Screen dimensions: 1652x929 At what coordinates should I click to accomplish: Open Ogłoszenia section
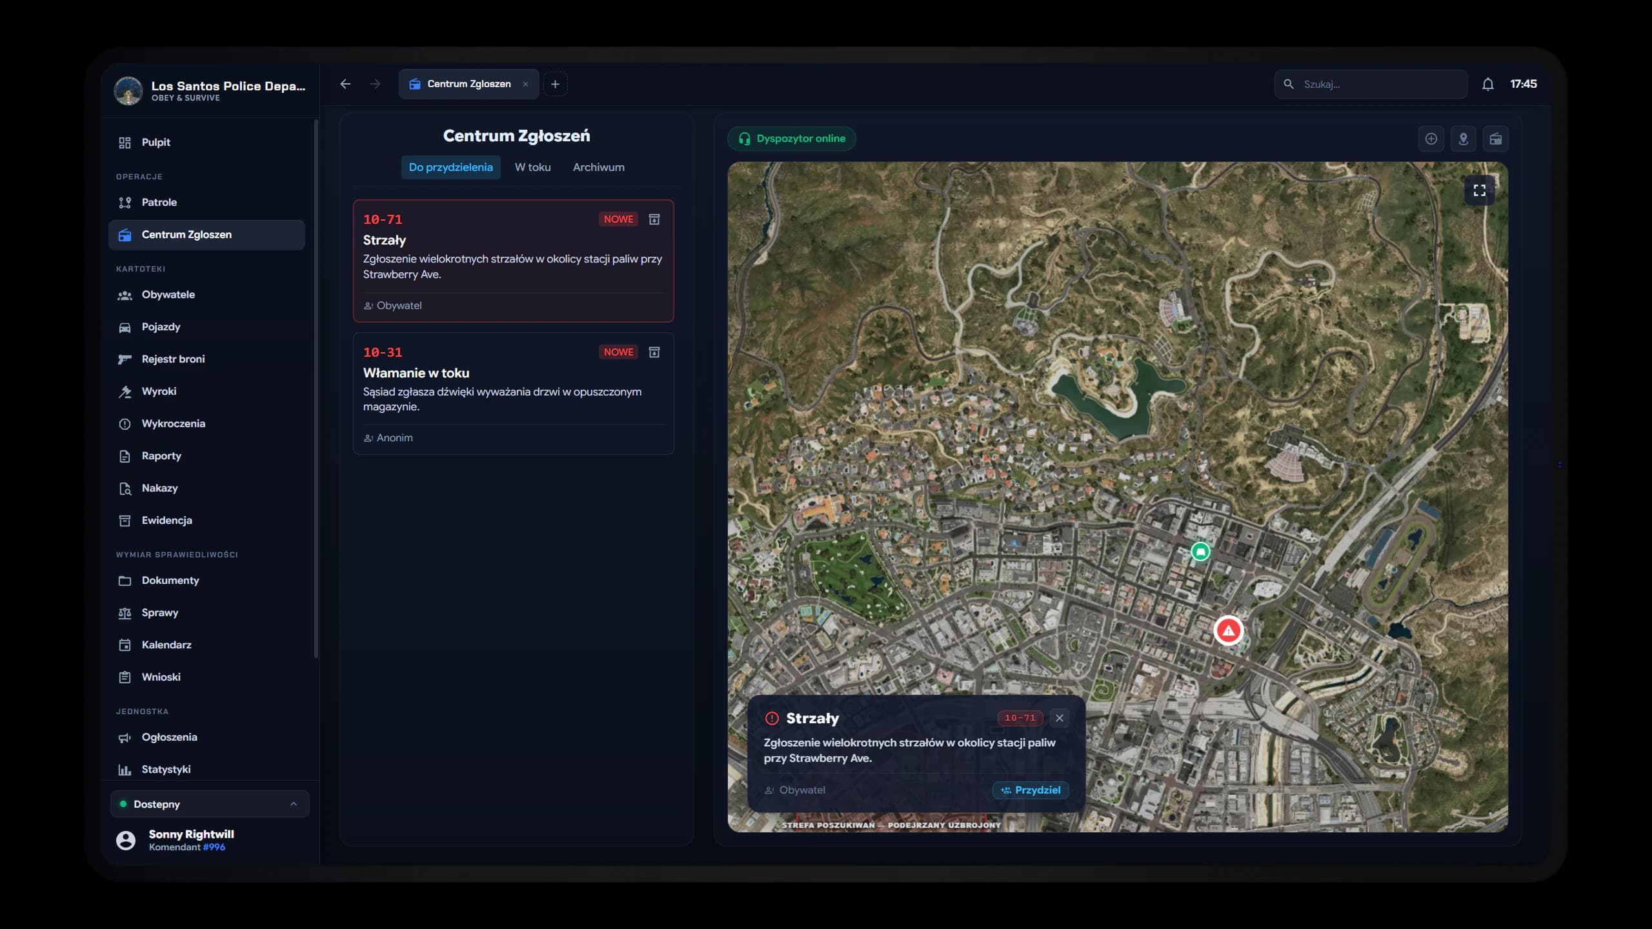[206, 737]
